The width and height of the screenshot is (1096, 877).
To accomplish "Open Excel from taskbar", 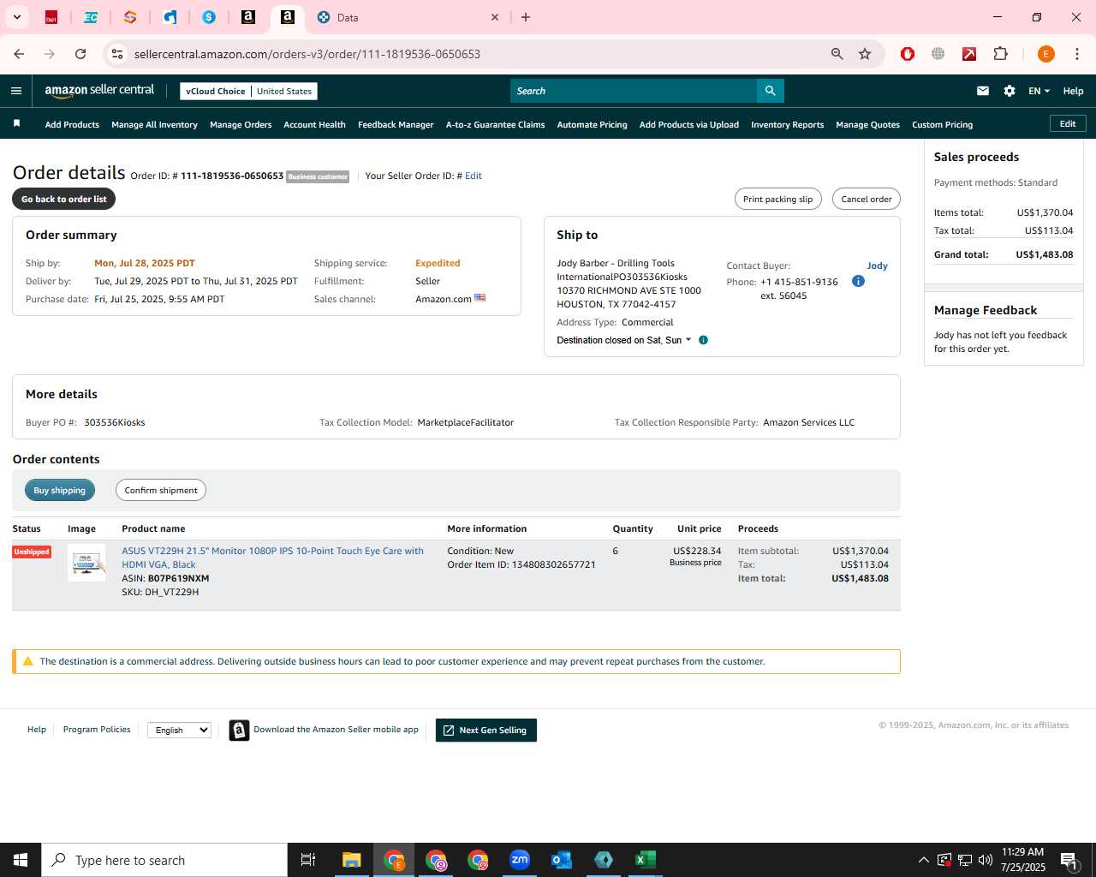I will (646, 860).
